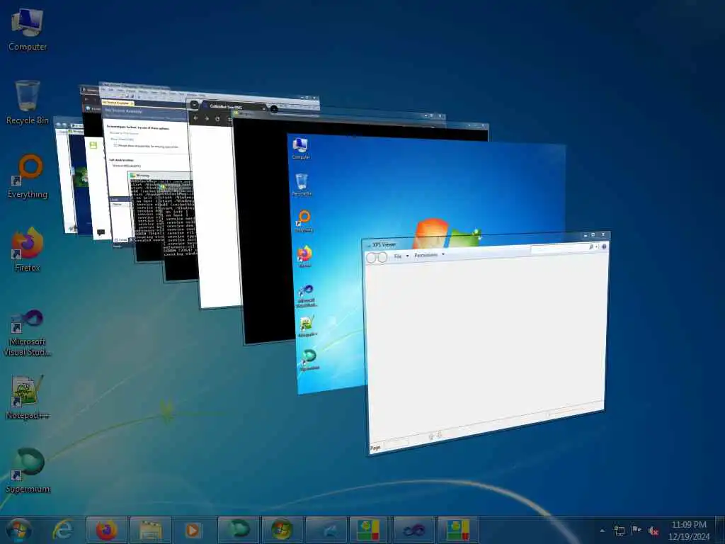Select the Firefox shortcut on the desktop

(28, 250)
